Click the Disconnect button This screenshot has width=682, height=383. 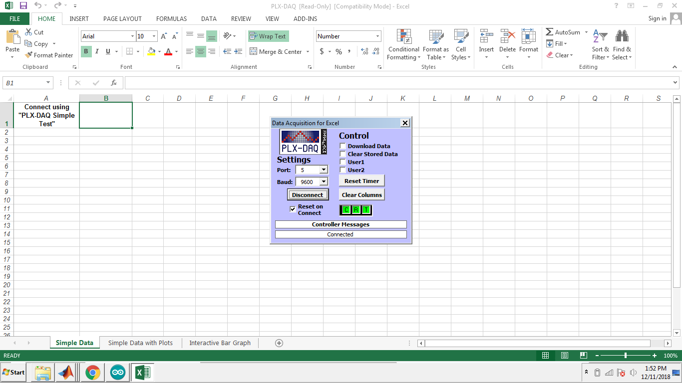(x=308, y=195)
